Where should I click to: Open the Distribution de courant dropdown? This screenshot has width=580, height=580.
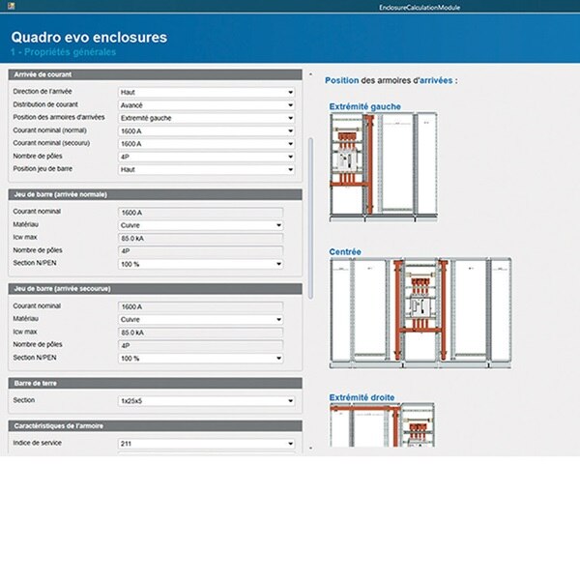click(207, 105)
